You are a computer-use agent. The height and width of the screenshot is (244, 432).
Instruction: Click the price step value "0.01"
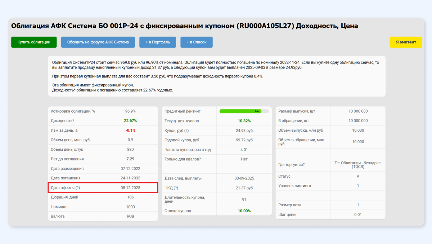[358, 215]
